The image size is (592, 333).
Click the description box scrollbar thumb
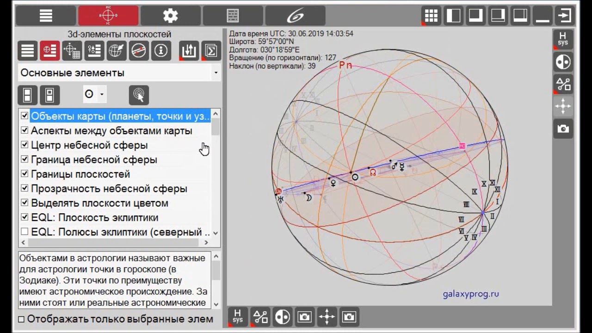click(x=216, y=270)
